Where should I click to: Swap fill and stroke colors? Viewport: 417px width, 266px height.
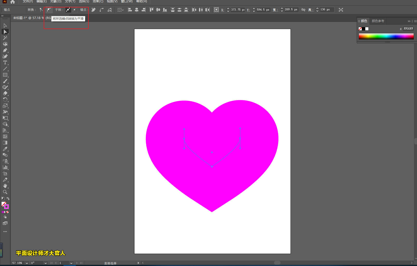point(8,199)
